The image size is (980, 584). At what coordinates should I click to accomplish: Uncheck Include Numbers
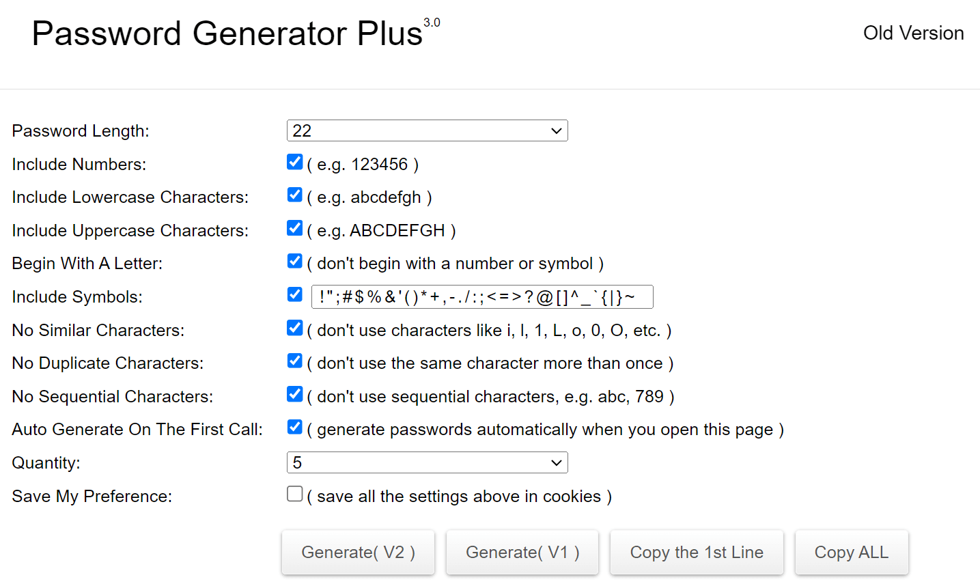point(294,162)
